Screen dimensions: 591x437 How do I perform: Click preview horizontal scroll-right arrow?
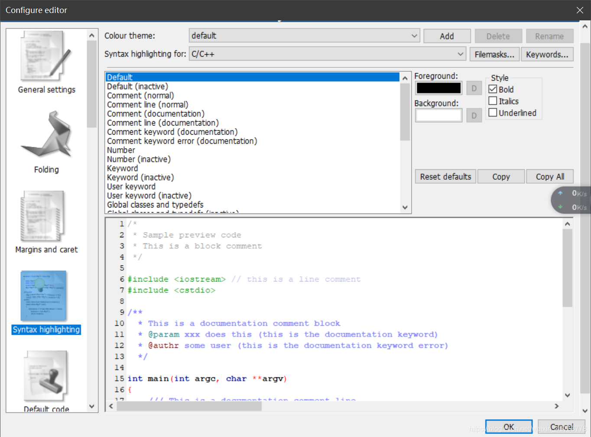coord(557,406)
